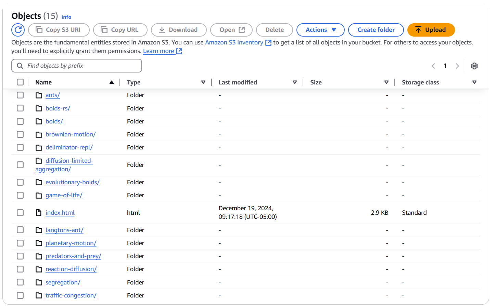Viewport: 495px width, 306px height.
Task: Tick checkbox for brownian-motion/
Action: coord(20,134)
